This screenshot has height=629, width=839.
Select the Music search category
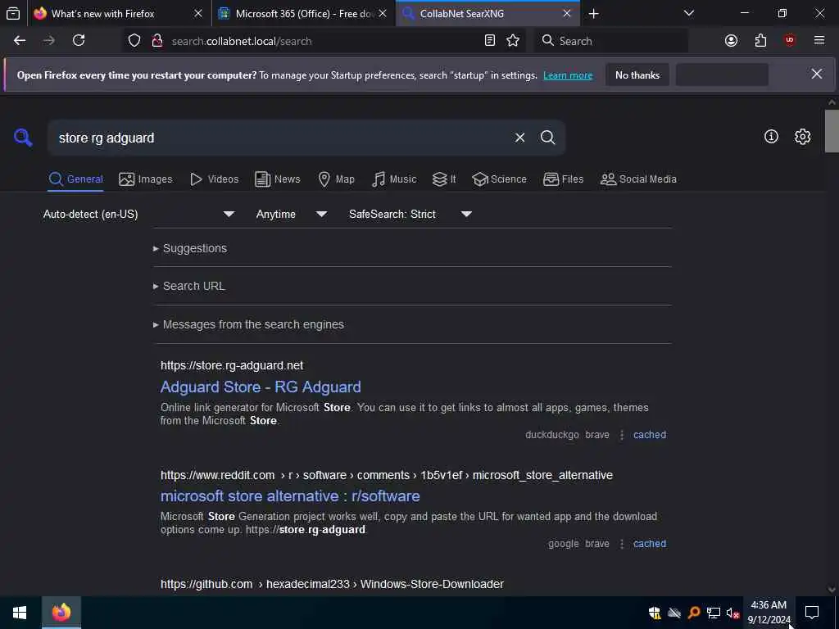point(394,179)
